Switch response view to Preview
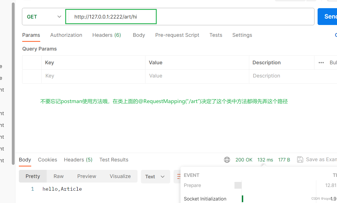Image resolution: width=337 pixels, height=203 pixels. tap(86, 176)
